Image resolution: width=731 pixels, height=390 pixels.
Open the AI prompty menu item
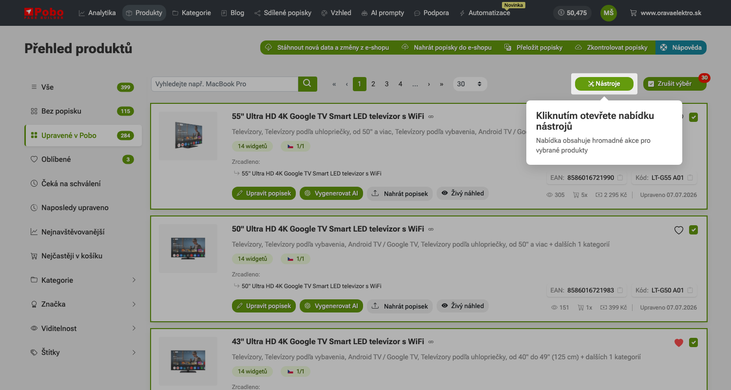[x=383, y=13]
